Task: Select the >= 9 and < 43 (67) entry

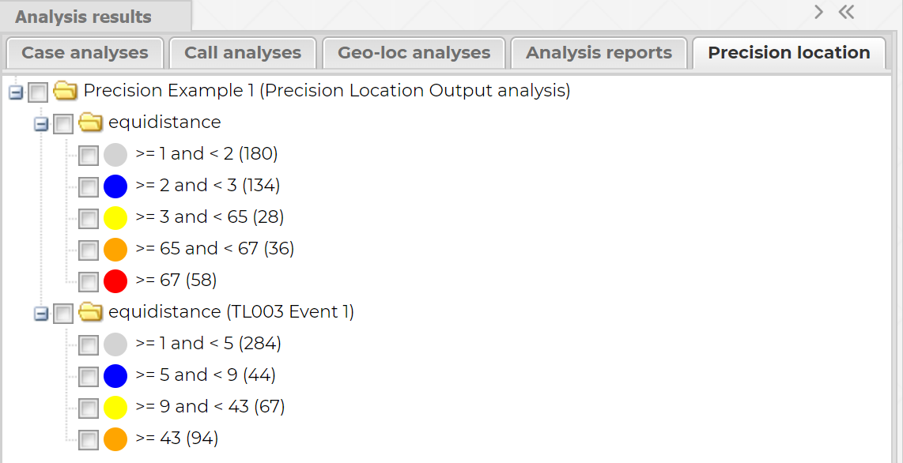Action: pos(210,407)
